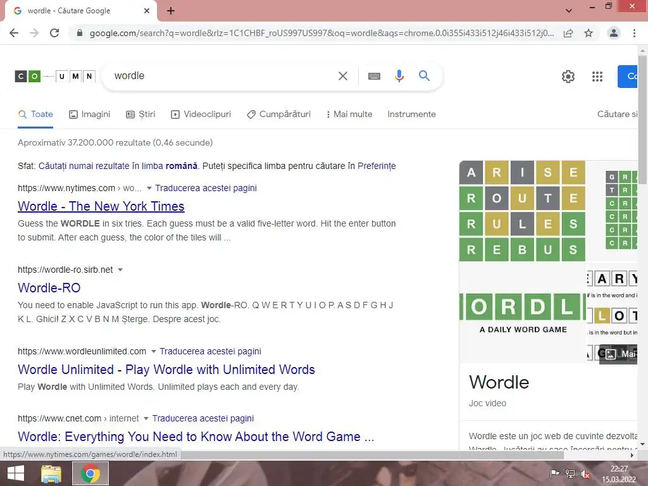Click 'Traducerea acestei pagini' for nytimes result
Viewport: 648px width, 486px height.
tap(206, 189)
